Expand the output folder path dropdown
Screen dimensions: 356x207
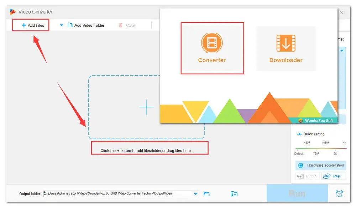195,194
